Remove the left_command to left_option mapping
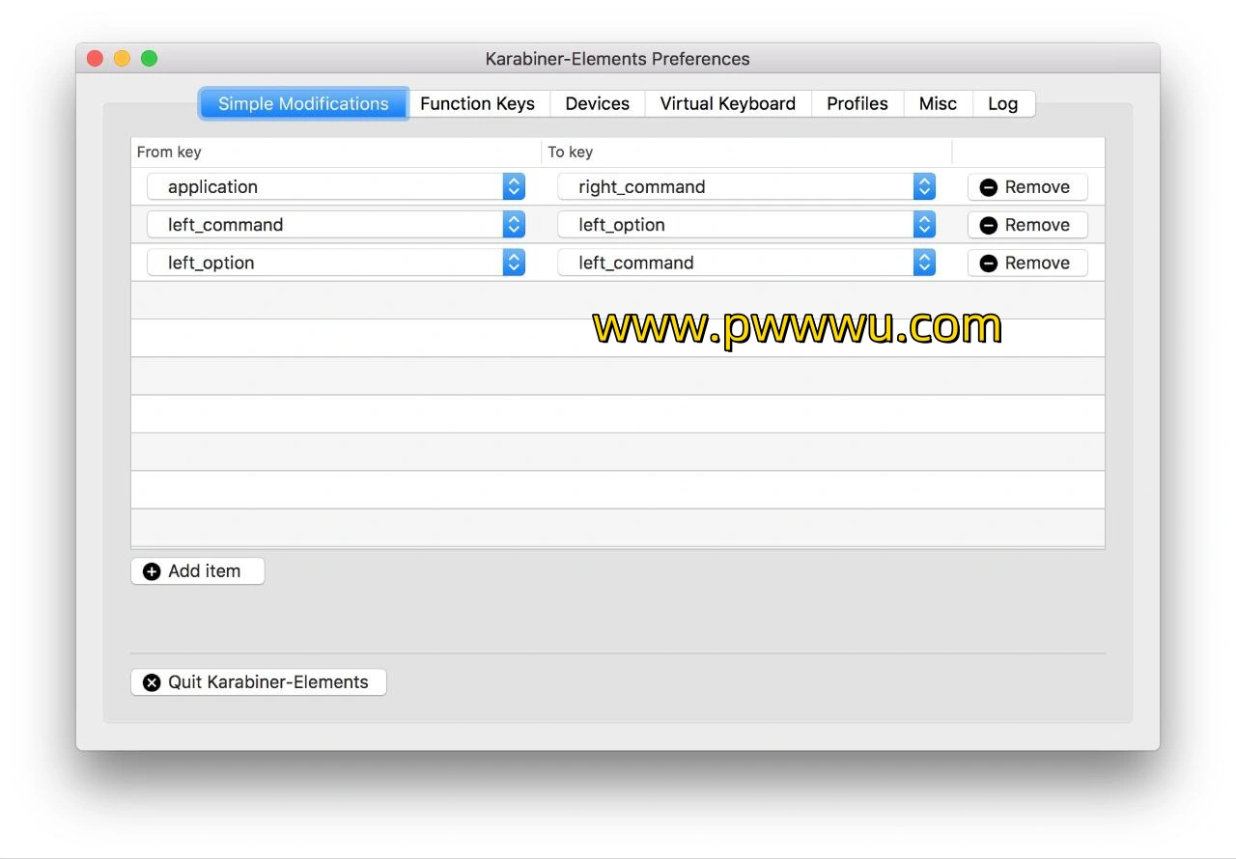1236x859 pixels. point(1027,225)
